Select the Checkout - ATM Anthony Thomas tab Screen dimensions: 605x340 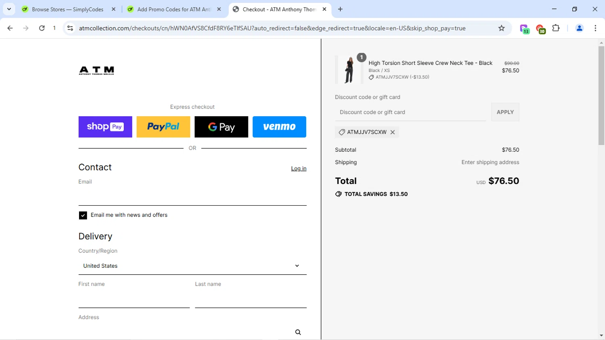(279, 9)
